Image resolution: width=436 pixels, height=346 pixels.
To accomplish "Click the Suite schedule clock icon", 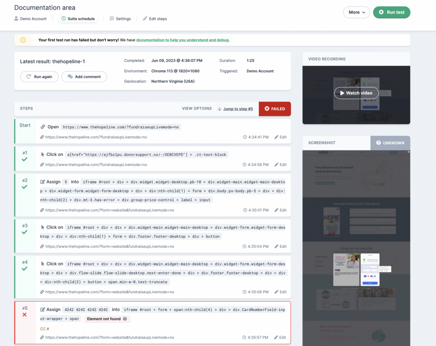I will 63,18.
